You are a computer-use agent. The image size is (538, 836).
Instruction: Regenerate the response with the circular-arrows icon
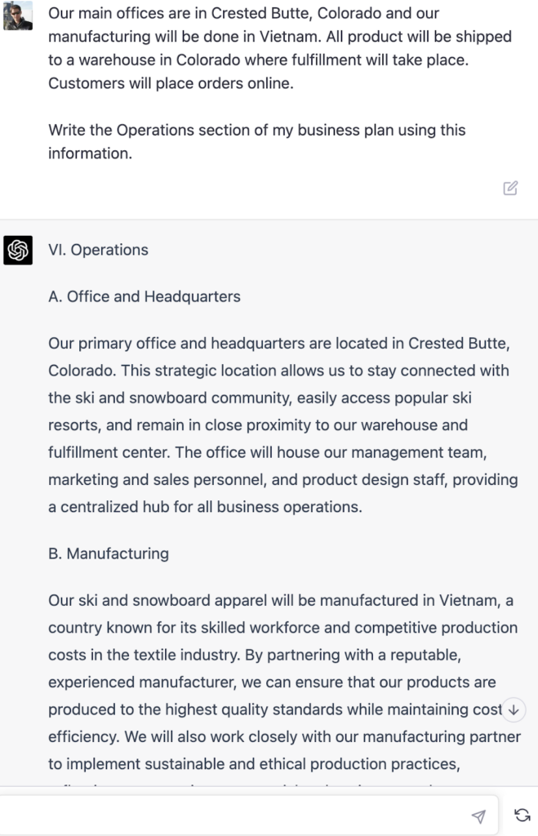522,814
